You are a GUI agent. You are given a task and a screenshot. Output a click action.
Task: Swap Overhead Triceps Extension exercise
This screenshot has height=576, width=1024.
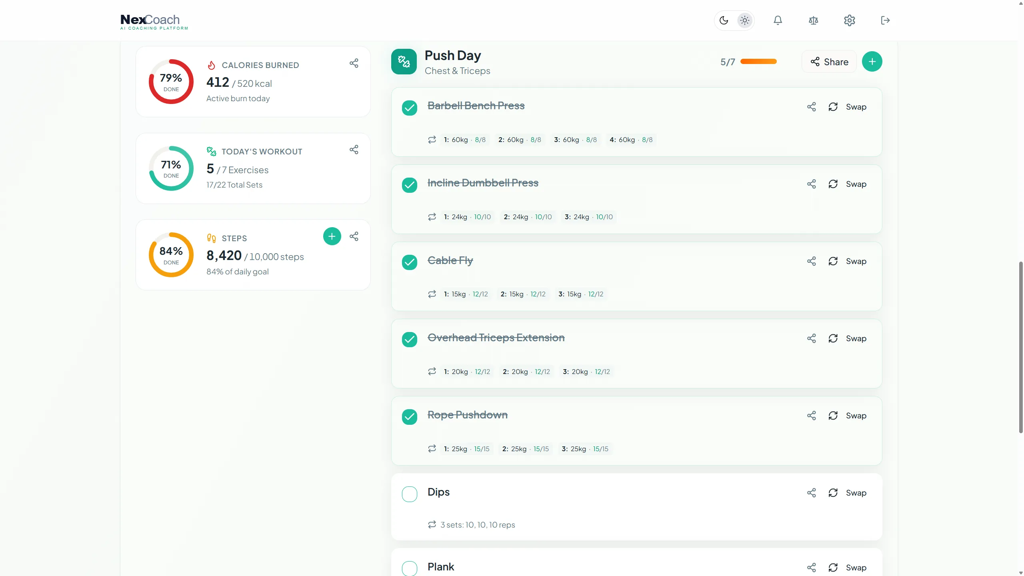point(848,338)
